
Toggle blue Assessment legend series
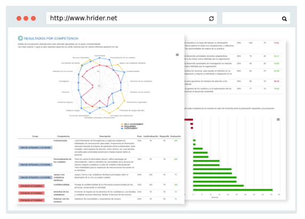130,129
